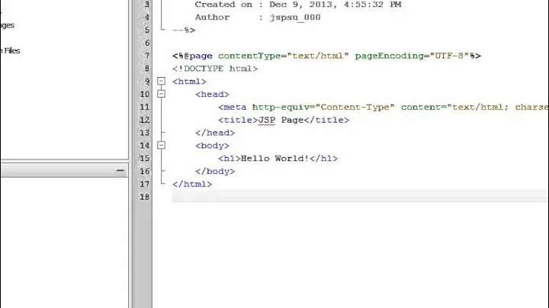Click the closing head tag
The image size is (549, 308).
(x=215, y=133)
